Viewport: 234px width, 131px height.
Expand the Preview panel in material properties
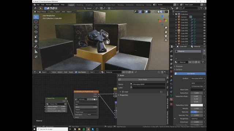tap(179, 66)
